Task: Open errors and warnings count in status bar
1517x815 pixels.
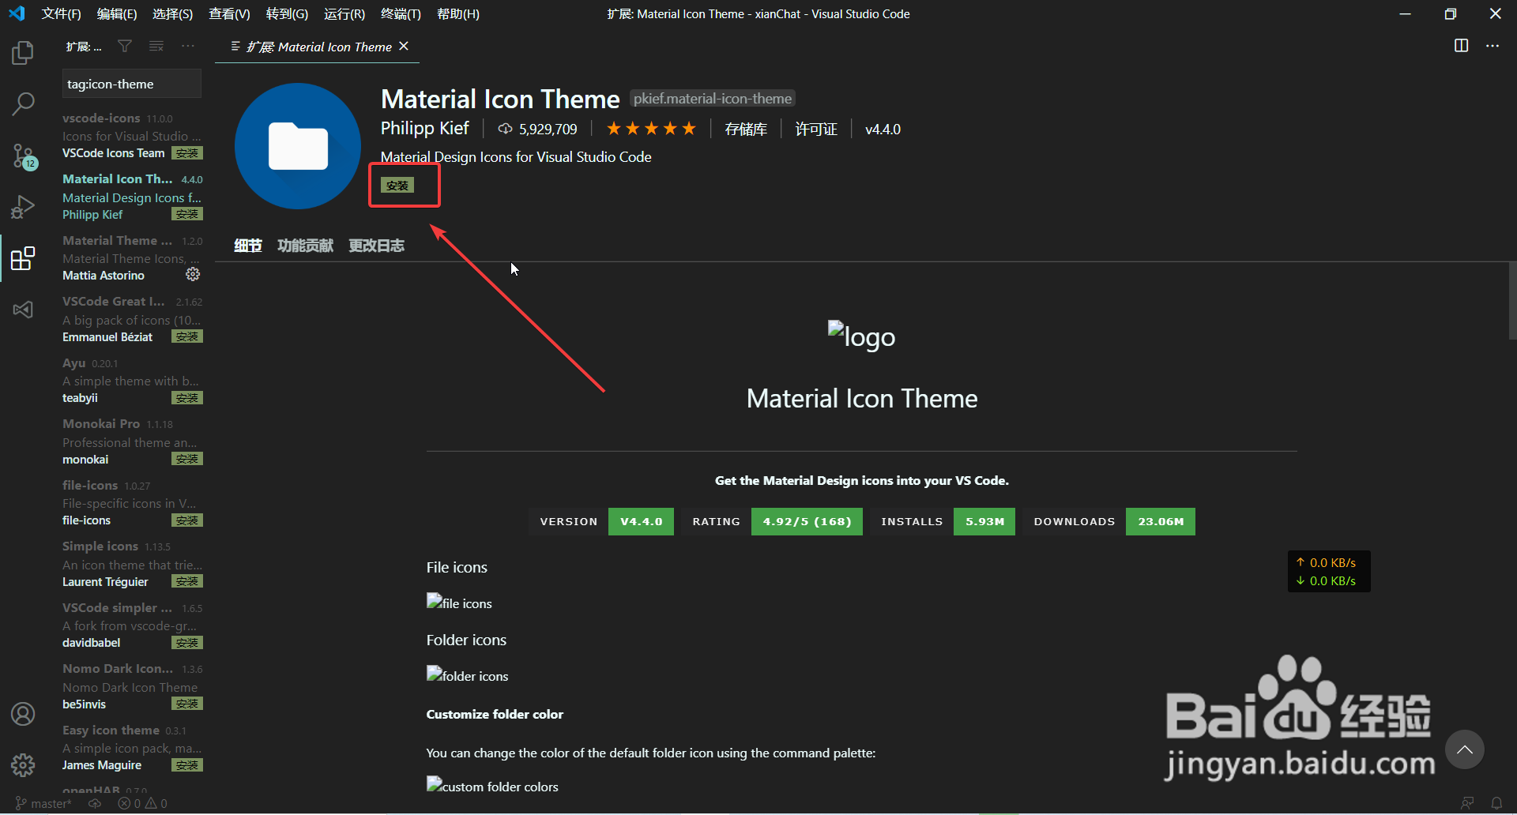Action: coord(142,803)
